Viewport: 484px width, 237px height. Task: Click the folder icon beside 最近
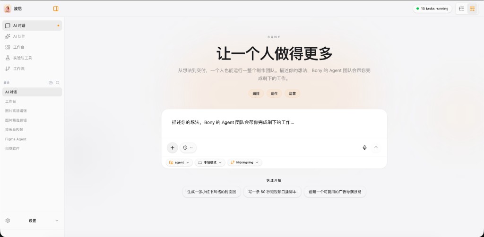point(51,83)
